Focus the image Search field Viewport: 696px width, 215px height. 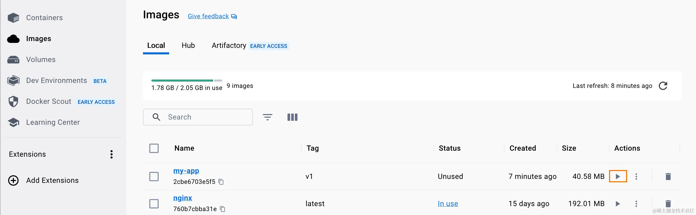198,117
